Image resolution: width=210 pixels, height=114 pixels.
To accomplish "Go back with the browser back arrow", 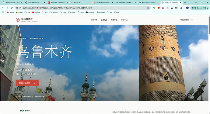I will coord(3,8).
